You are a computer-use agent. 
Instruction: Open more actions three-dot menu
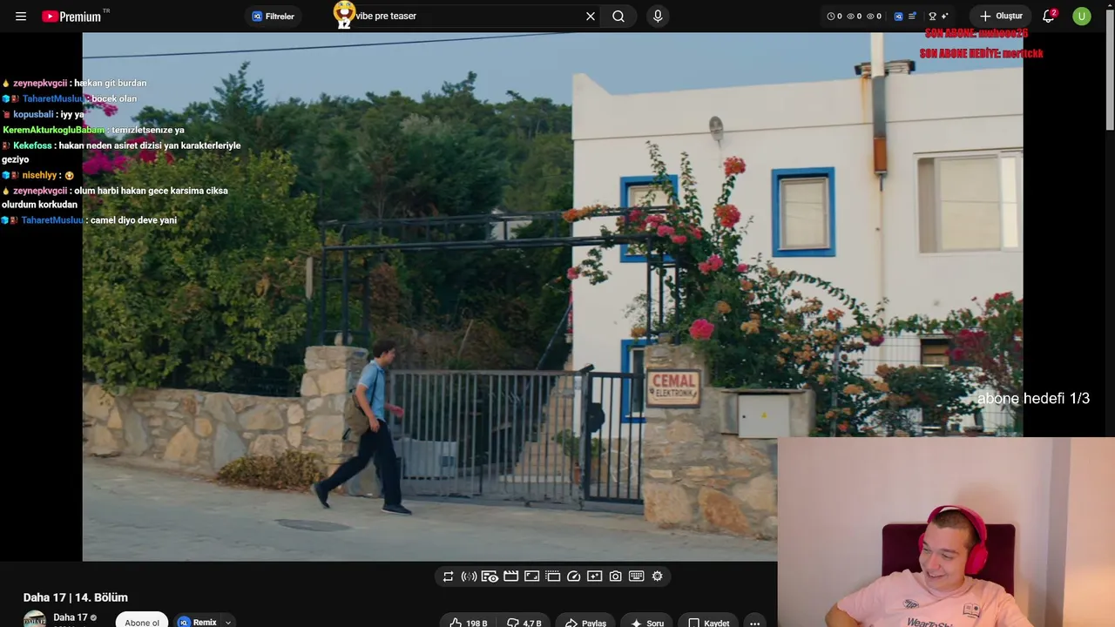[754, 623]
